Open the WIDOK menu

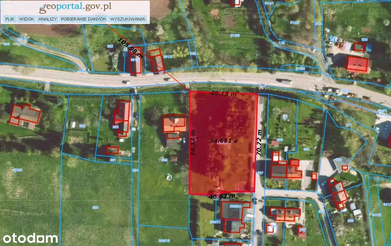click(27, 19)
